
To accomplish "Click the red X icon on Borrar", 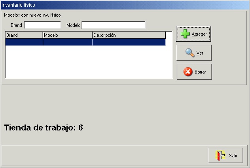I will click(x=188, y=72).
